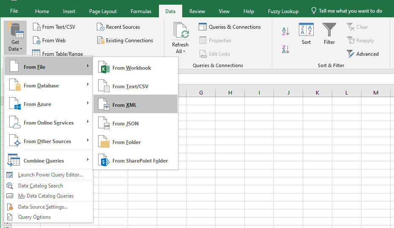This screenshot has height=228, width=394.
Task: Expand the Combine Queries submenu
Action: (x=49, y=160)
